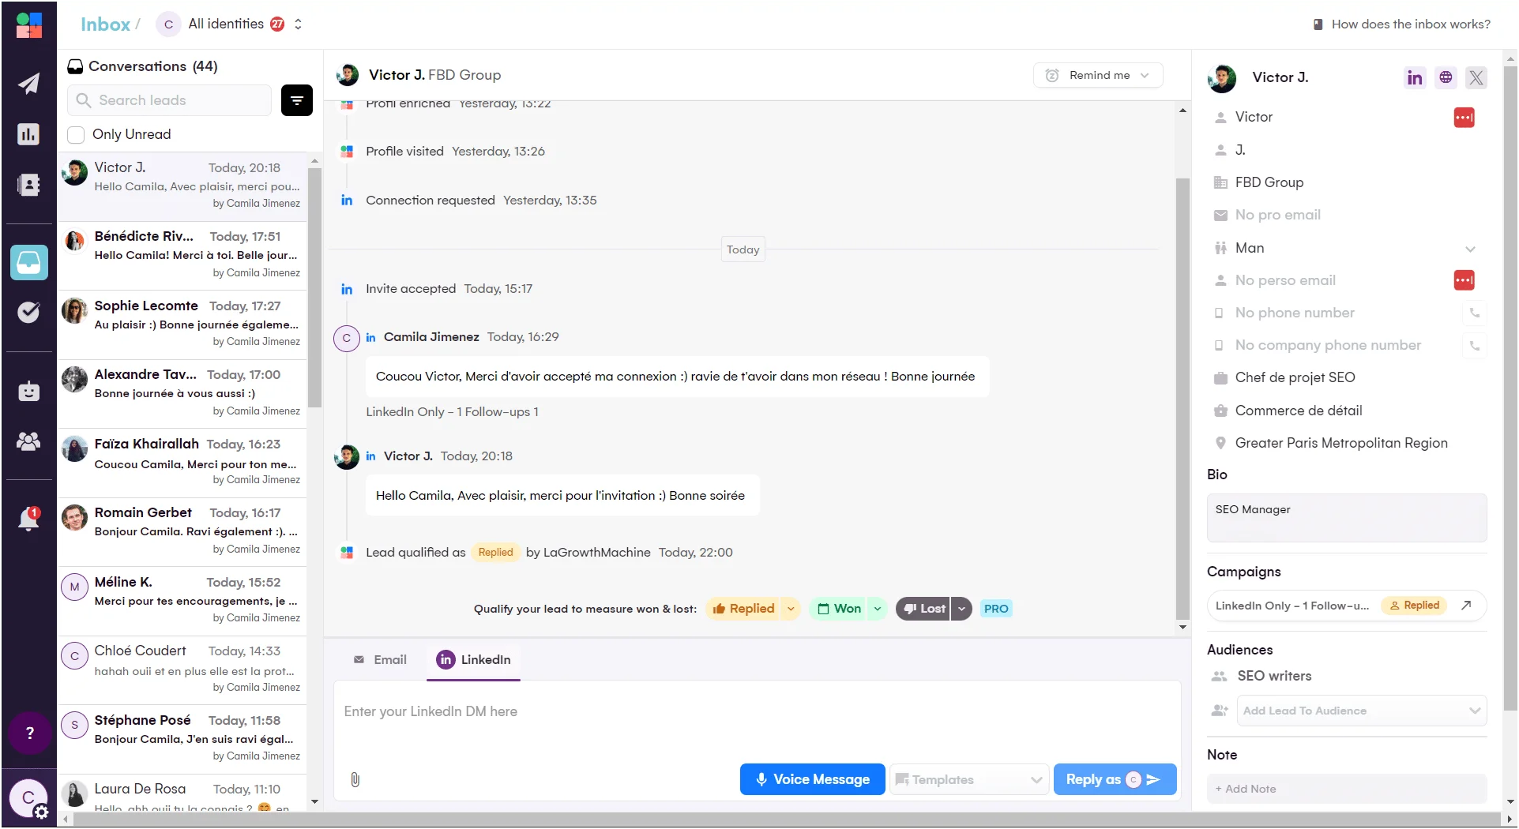Mark lead as Replied
The image size is (1519, 829).
tap(743, 609)
